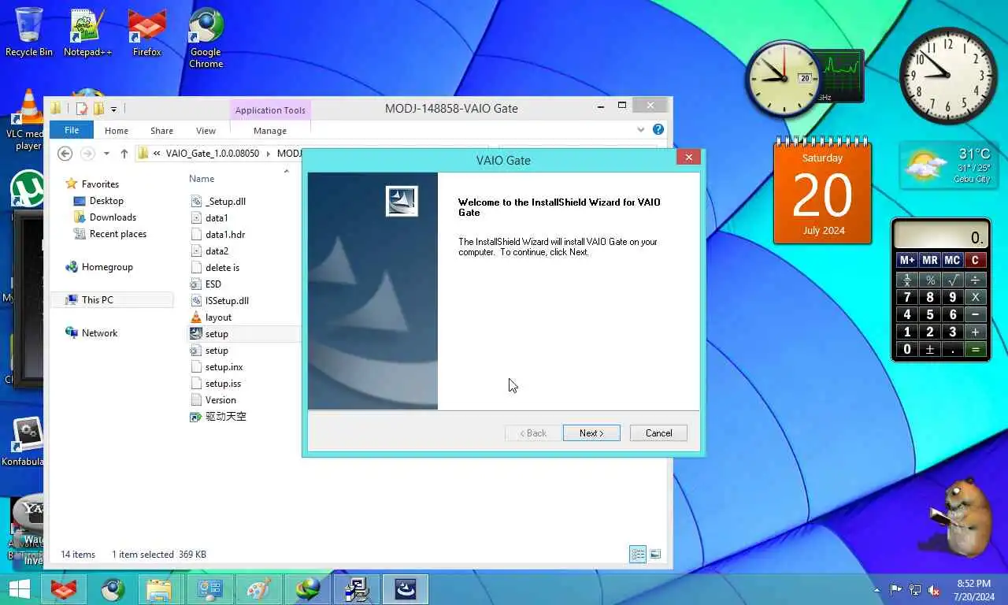
Task: Open the Share ribbon tab
Action: pyautogui.click(x=162, y=131)
